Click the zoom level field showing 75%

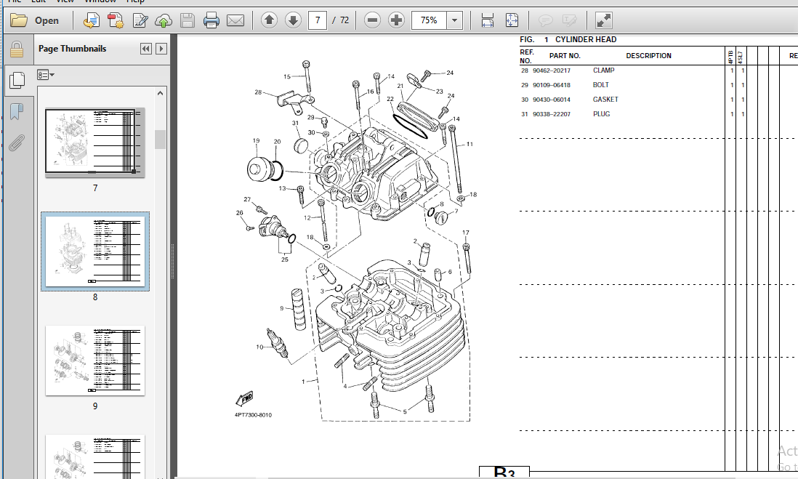(429, 20)
